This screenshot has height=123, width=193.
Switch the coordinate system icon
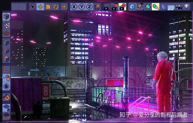[97, 7]
